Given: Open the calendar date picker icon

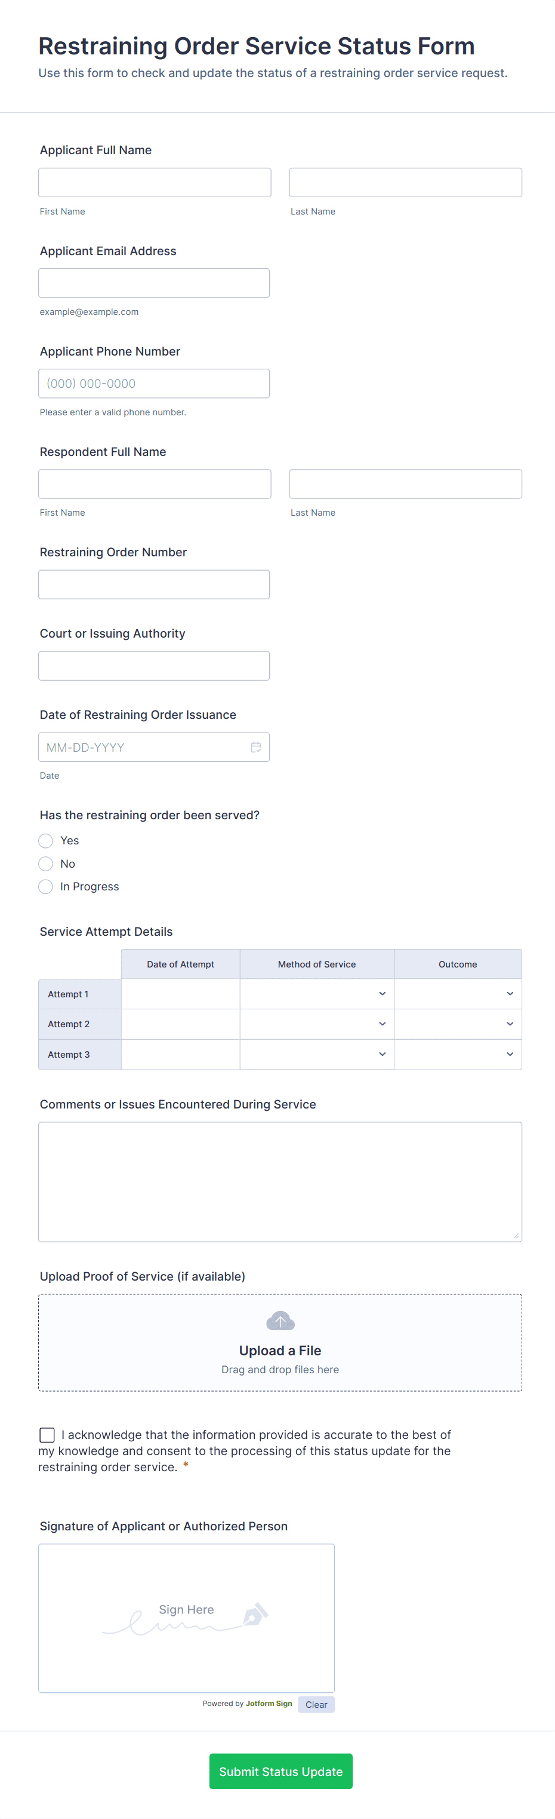Looking at the screenshot, I should pyautogui.click(x=255, y=747).
